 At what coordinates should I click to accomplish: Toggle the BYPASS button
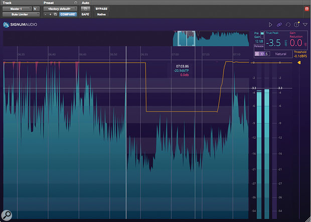click(x=101, y=9)
